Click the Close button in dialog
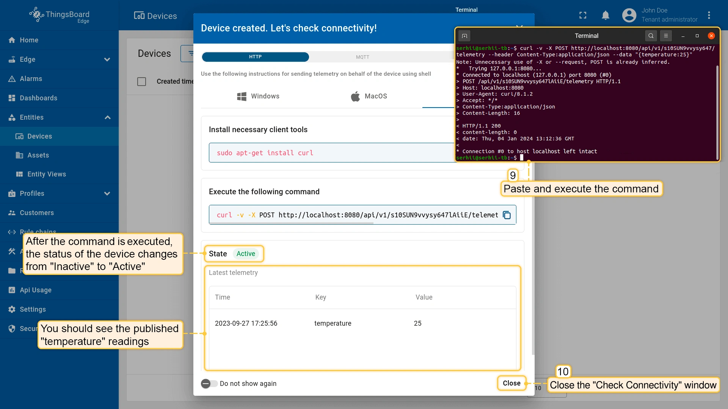The image size is (728, 409). [x=511, y=383]
